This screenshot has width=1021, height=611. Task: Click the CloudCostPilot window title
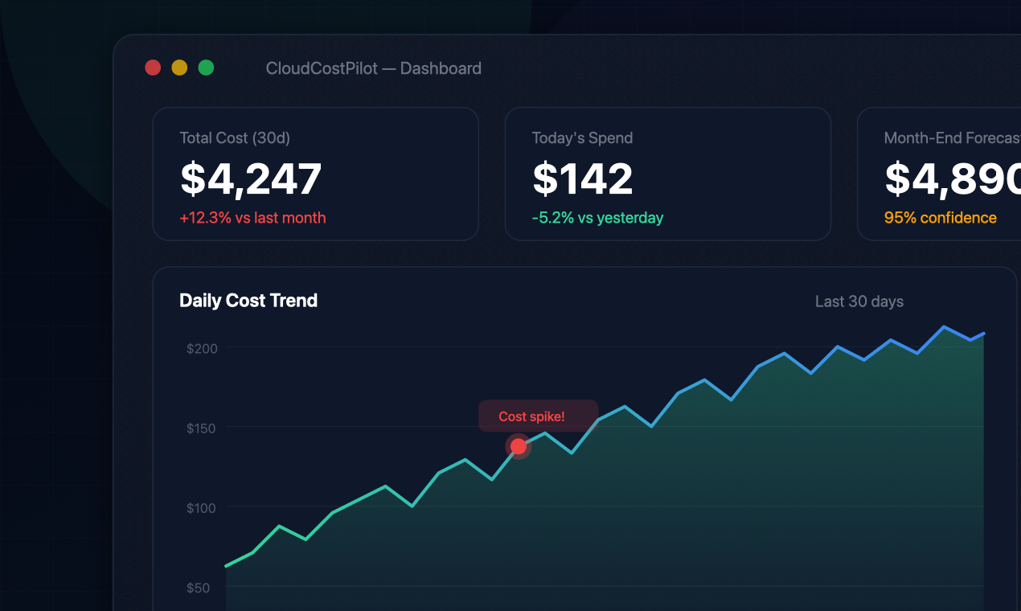click(x=373, y=68)
